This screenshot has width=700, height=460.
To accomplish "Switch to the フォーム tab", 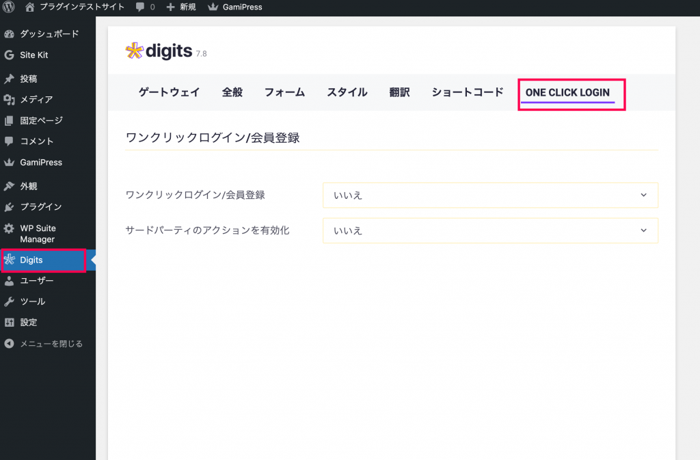I will pyautogui.click(x=284, y=92).
